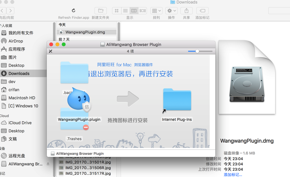
Task: Click the Finder search field
Action: [279, 11]
